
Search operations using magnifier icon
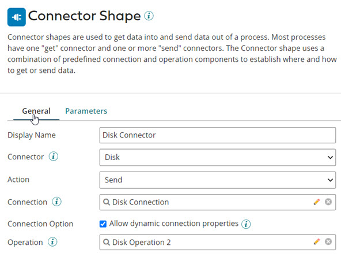coord(107,242)
